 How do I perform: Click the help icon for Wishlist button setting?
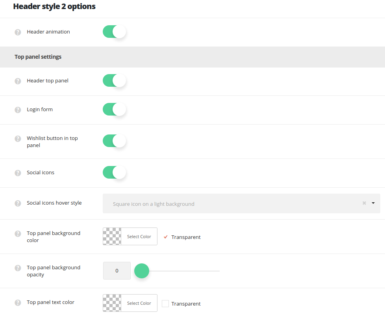pyautogui.click(x=18, y=139)
